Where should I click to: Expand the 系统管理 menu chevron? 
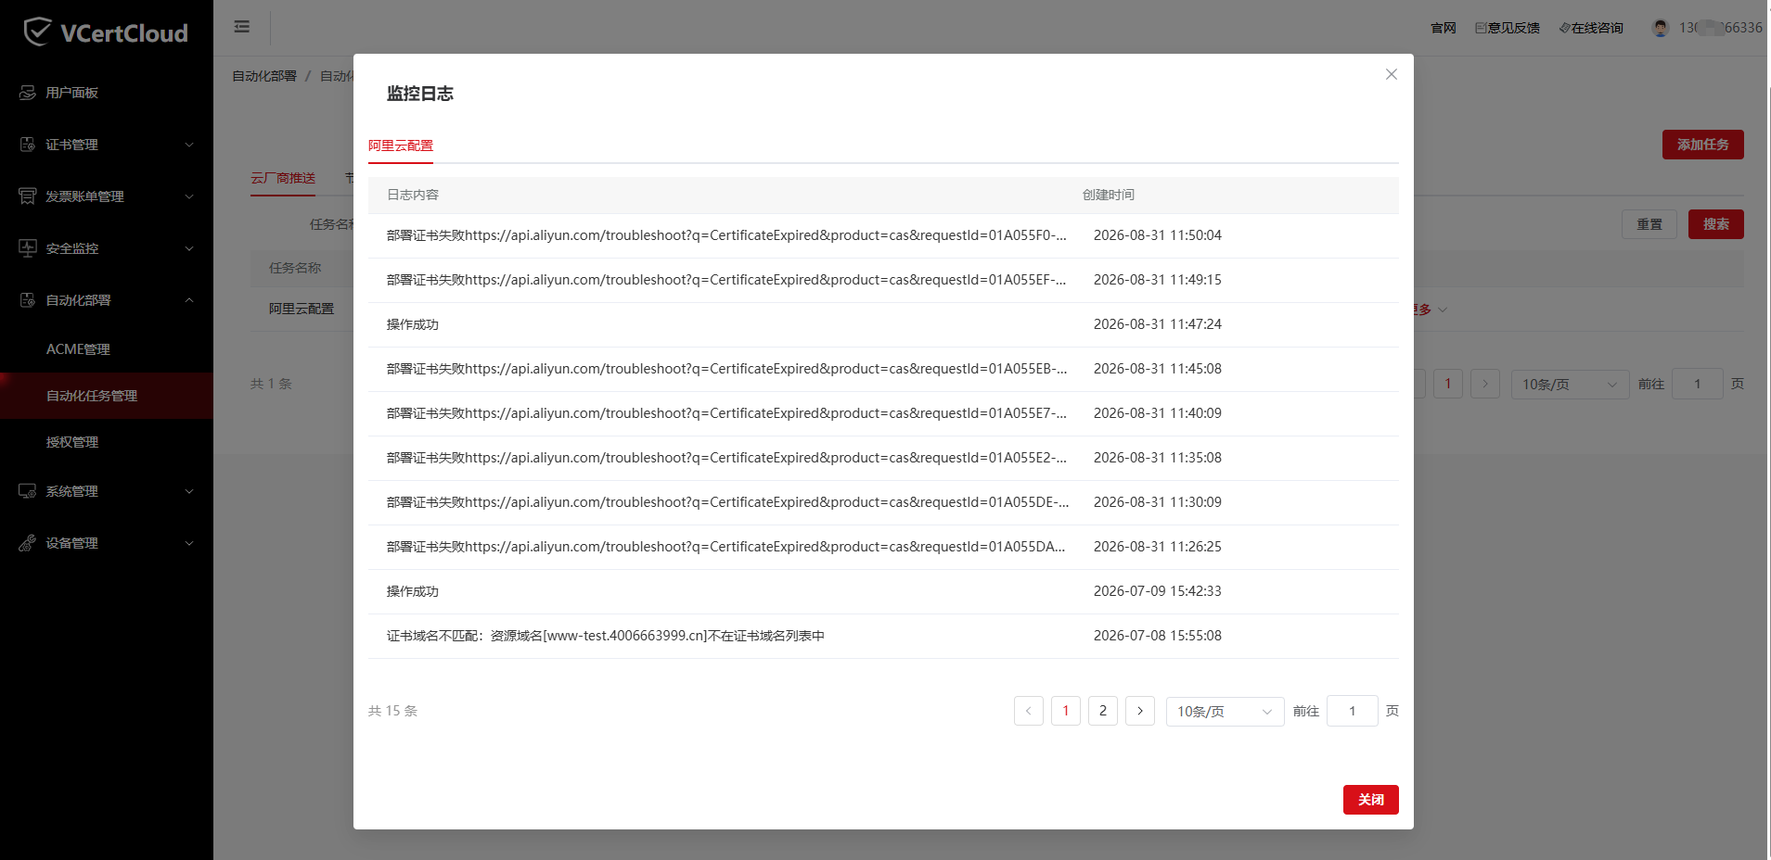click(x=189, y=491)
